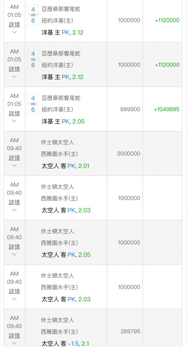Click 紐約洋基(主) in the 999900 row

click(57, 109)
